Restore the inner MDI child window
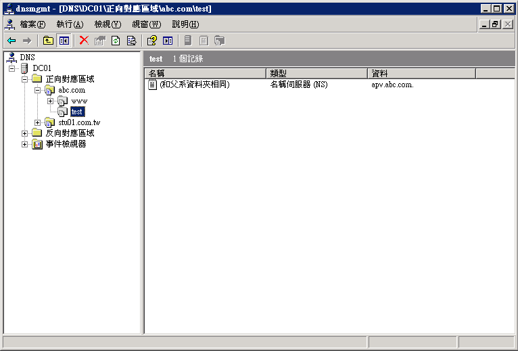Viewport: 518px width, 351px height. 495,24
